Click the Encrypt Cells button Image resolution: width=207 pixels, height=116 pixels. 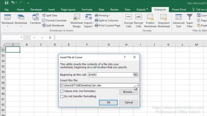click(128, 21)
